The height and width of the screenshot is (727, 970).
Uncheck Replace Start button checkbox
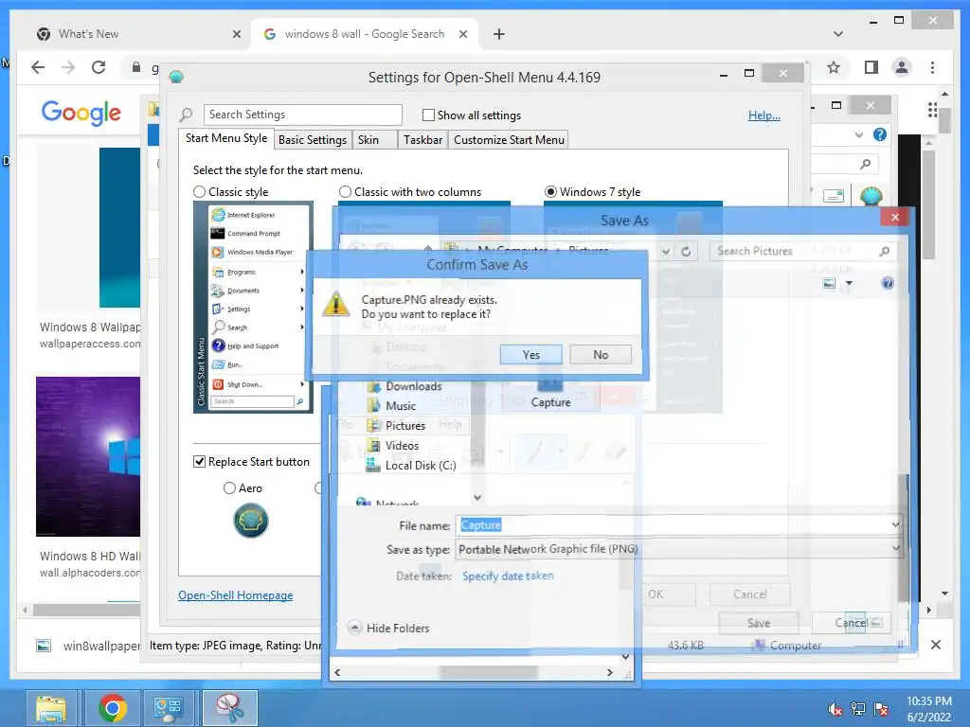coord(199,462)
